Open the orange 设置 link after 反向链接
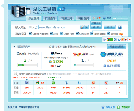 pyautogui.click(x=121, y=34)
